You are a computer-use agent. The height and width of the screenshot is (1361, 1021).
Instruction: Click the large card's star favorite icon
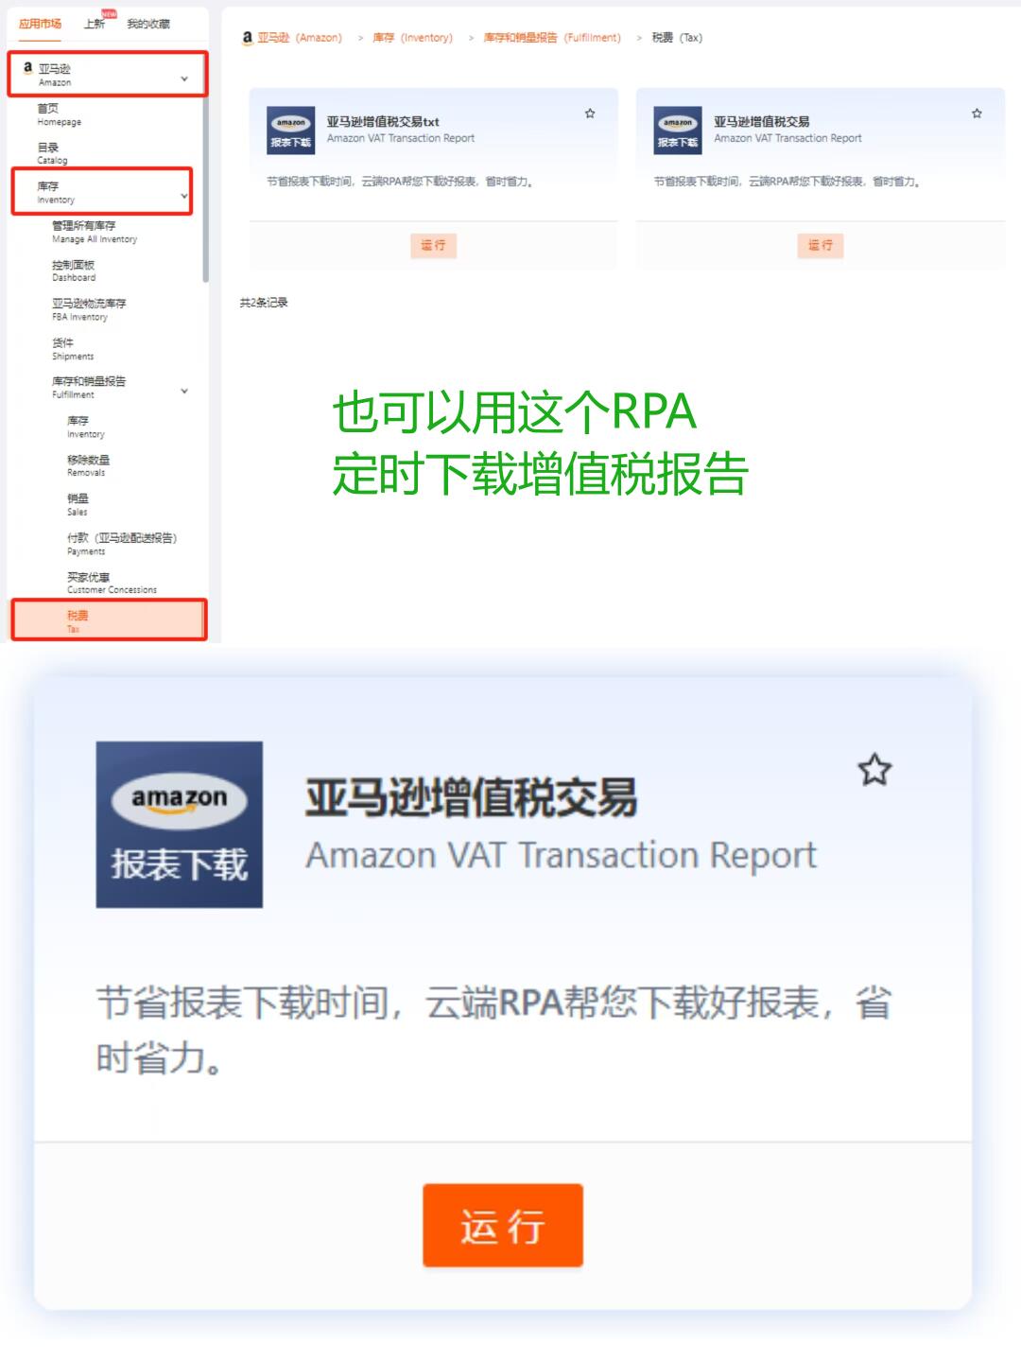pyautogui.click(x=874, y=770)
